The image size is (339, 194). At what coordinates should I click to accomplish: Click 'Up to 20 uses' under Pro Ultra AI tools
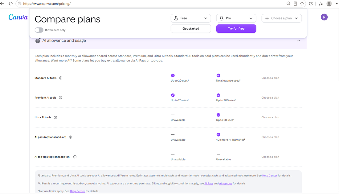tap(225, 120)
